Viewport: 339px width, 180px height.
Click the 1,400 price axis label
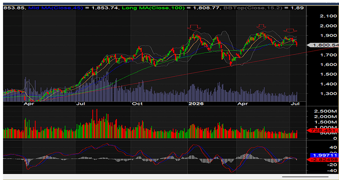coord(328,84)
